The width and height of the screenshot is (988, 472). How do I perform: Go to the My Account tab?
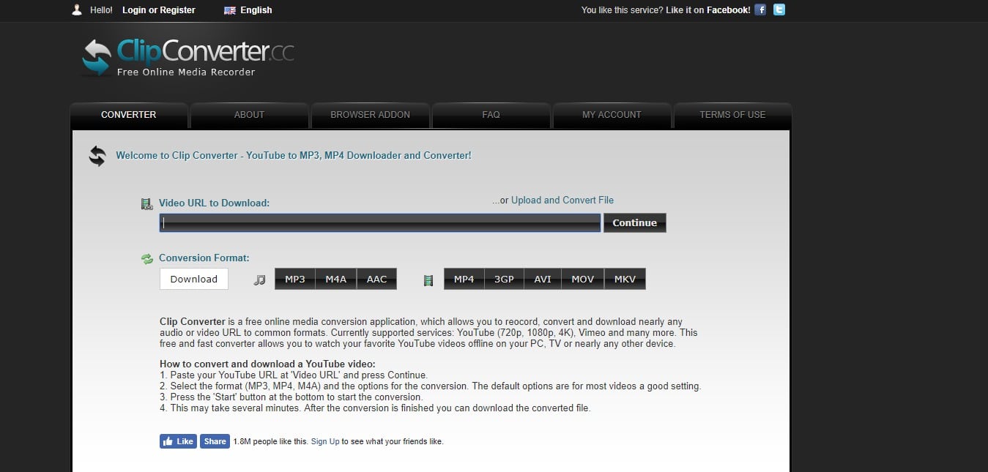click(x=612, y=115)
